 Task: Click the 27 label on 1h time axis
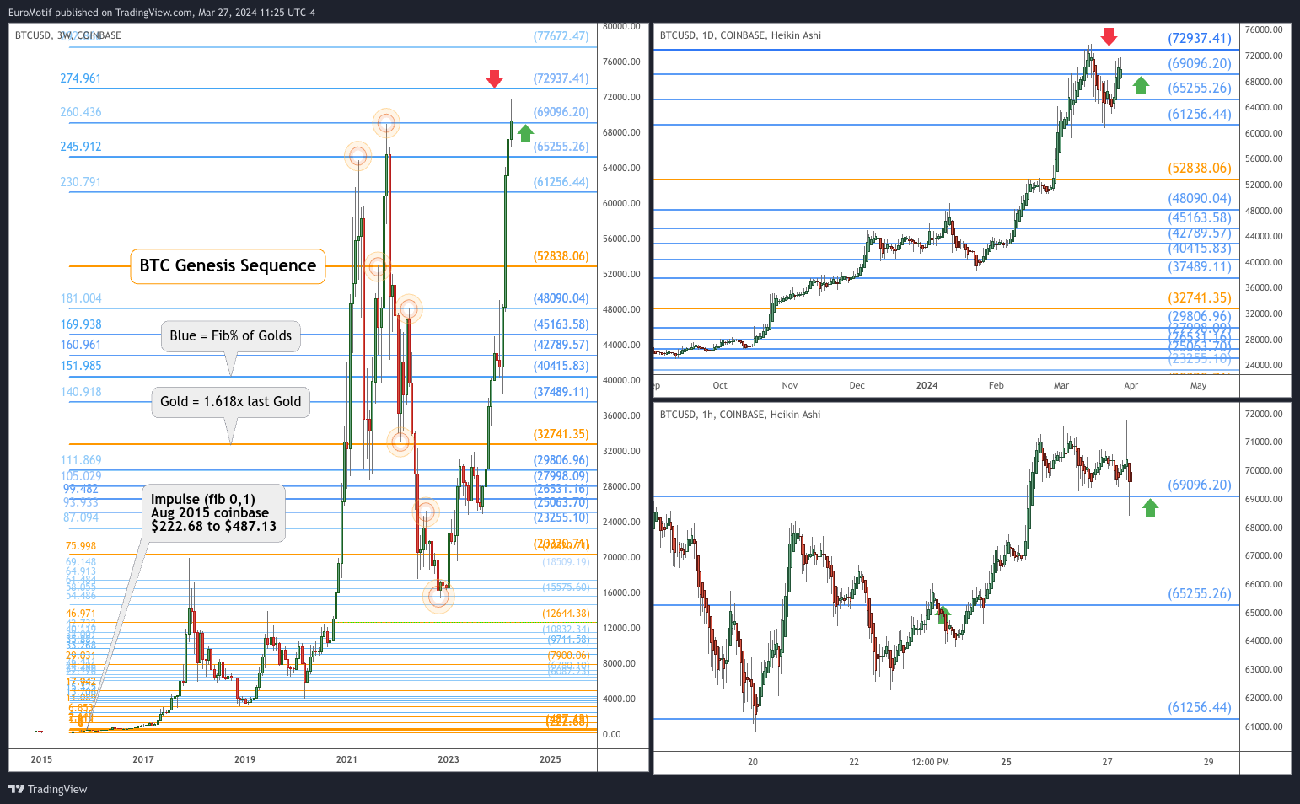1107,762
